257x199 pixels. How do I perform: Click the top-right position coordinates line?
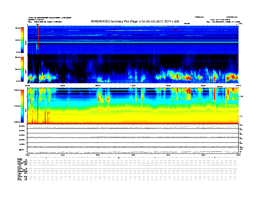click(x=223, y=22)
